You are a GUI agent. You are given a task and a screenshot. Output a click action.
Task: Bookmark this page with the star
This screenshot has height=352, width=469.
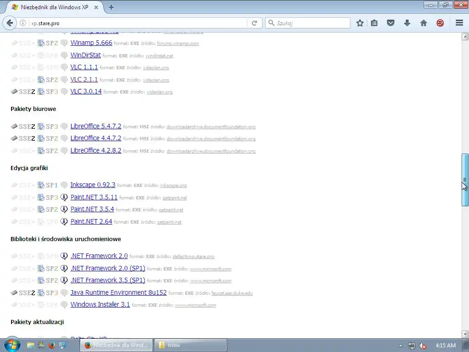(x=360, y=23)
